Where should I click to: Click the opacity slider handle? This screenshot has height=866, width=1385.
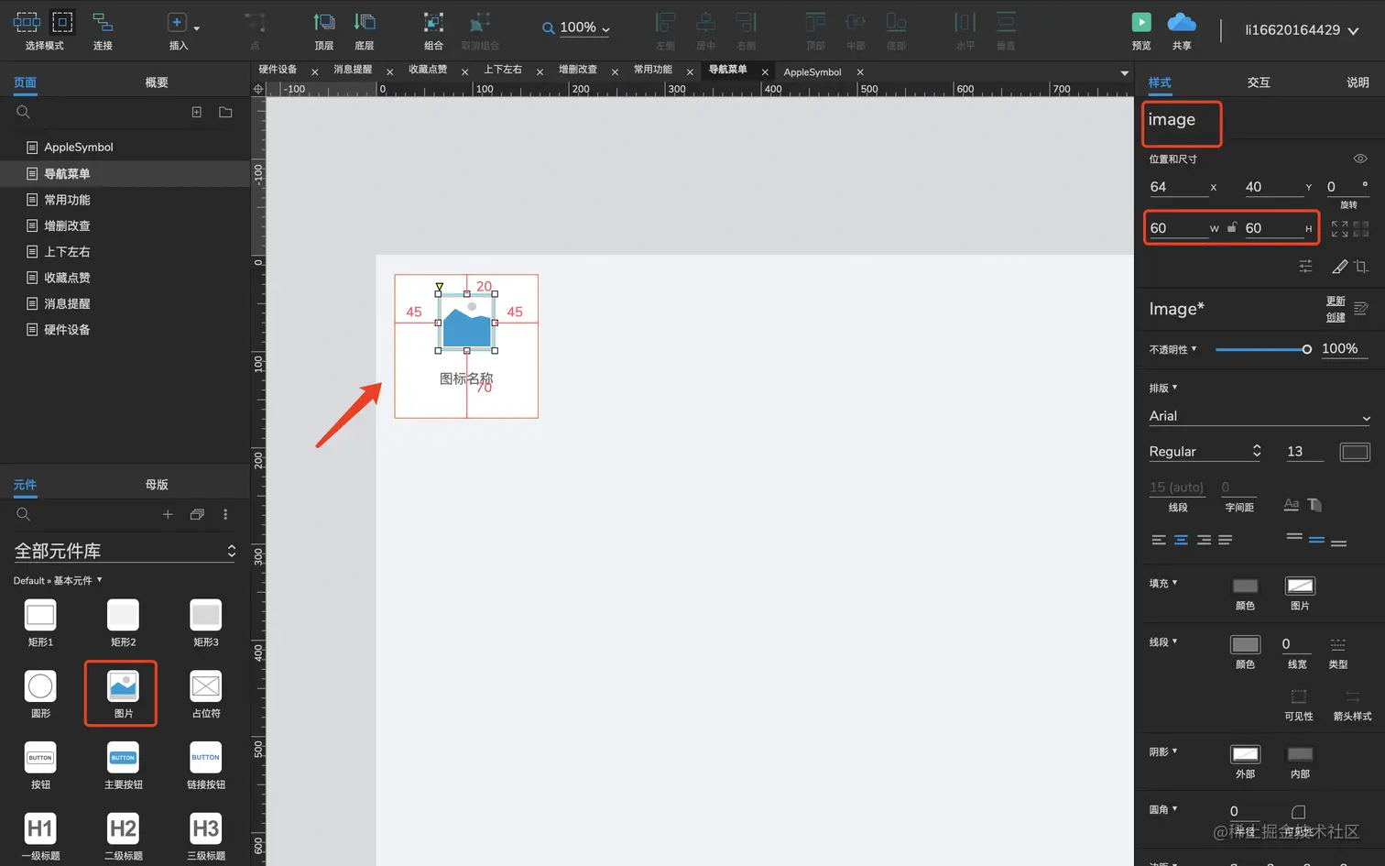point(1306,349)
